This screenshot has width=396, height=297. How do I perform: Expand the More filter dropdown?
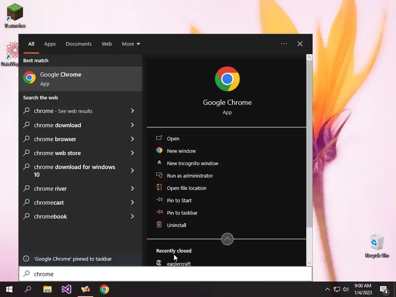click(131, 44)
